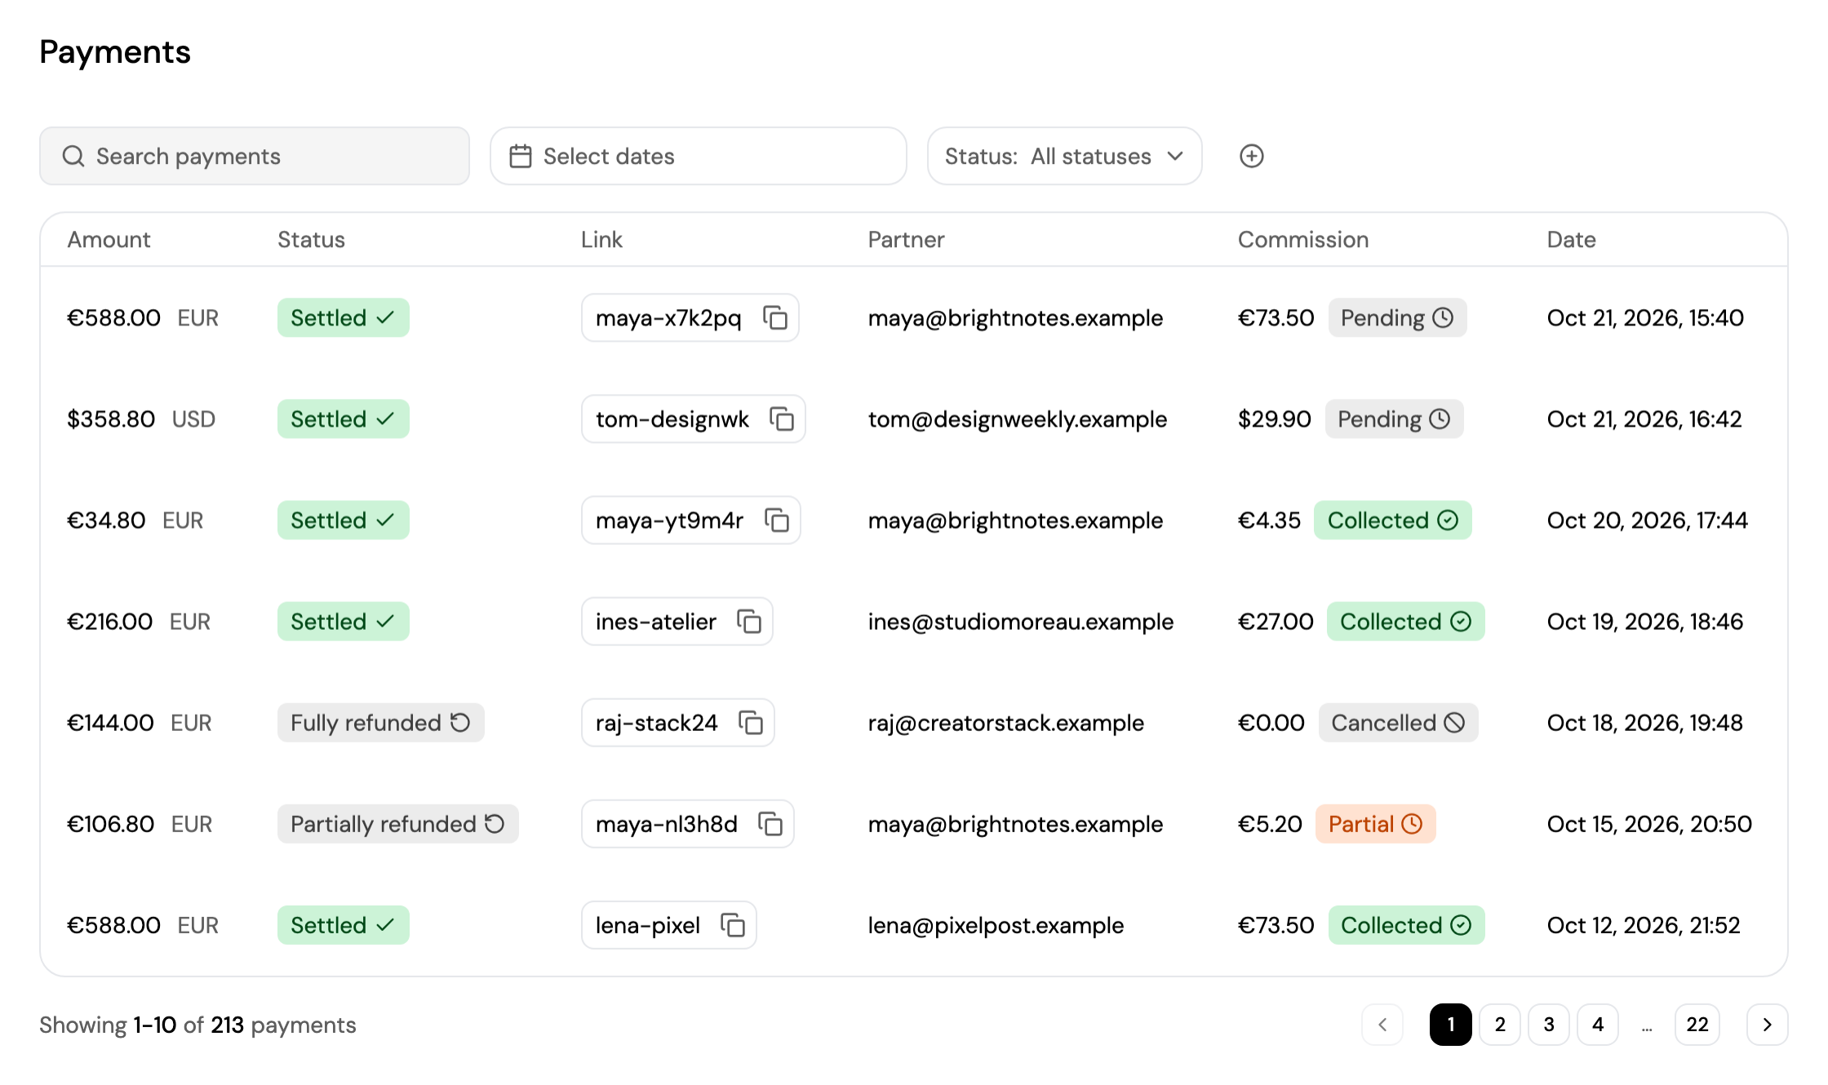Click date Oct 20, 2026, 17:44
The image size is (1828, 1085).
1647,520
